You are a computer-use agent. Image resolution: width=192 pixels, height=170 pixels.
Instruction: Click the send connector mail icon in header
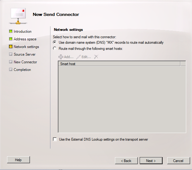(x=18, y=16)
